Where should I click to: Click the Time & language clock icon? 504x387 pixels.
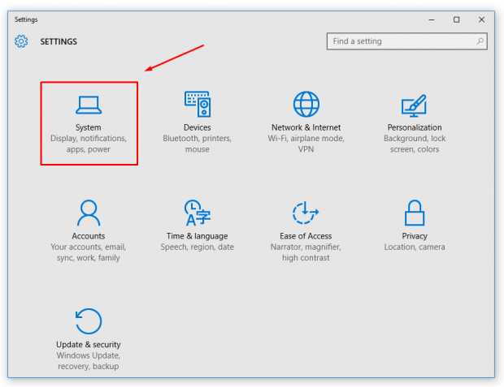click(x=197, y=213)
